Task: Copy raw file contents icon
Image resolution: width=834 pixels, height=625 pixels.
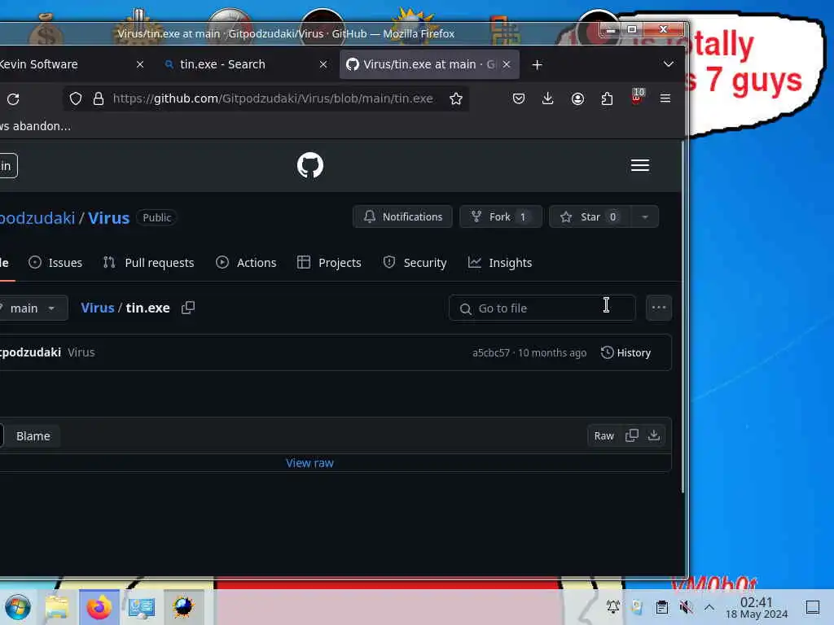Action: point(632,436)
